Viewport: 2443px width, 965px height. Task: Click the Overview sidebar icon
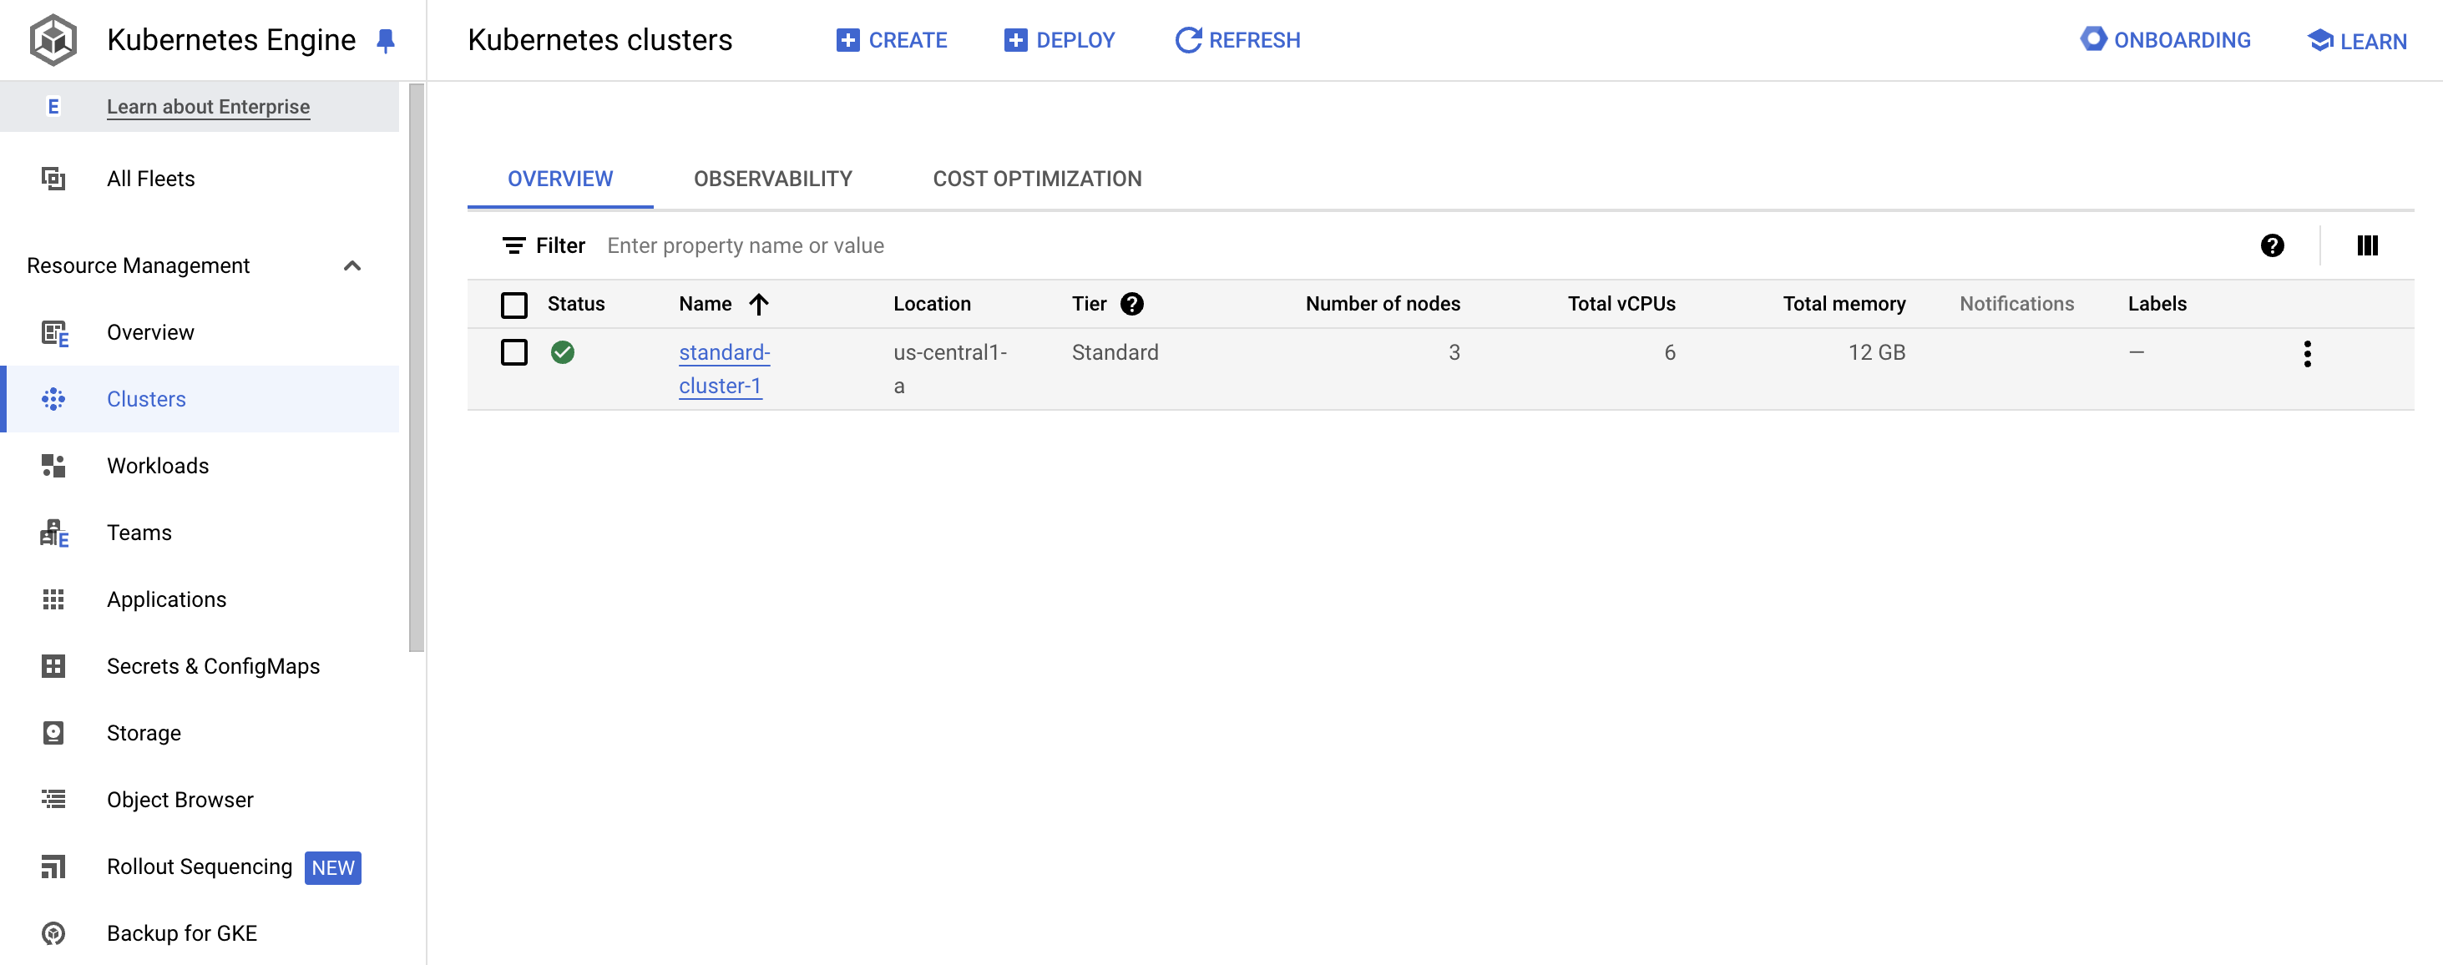pyautogui.click(x=54, y=333)
